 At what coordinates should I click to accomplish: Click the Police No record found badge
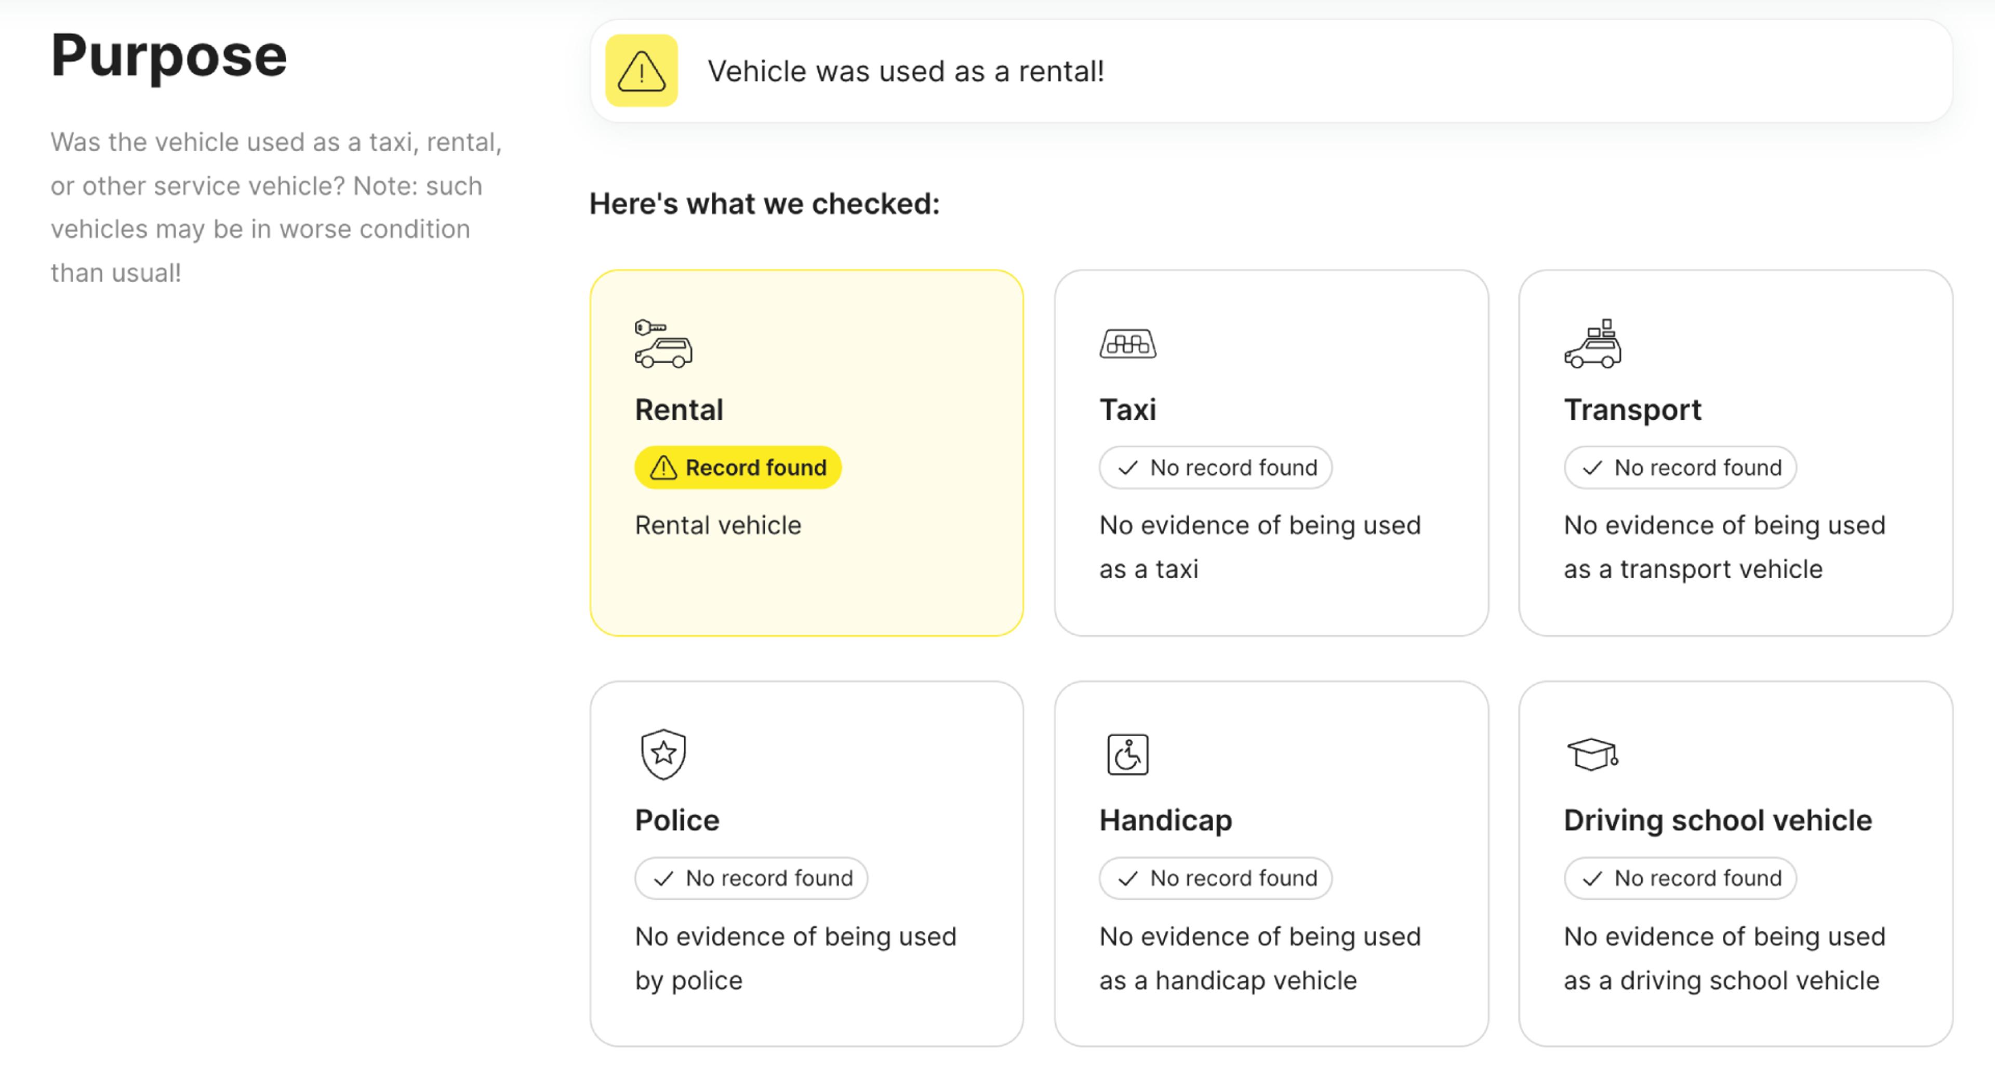(x=750, y=878)
